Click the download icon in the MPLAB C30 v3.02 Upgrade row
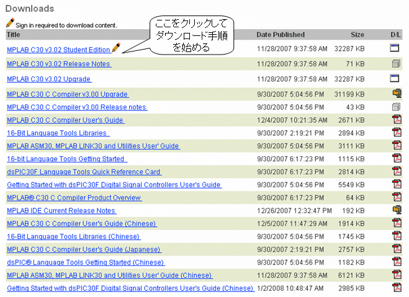This screenshot has height=297, width=409. 394,78
